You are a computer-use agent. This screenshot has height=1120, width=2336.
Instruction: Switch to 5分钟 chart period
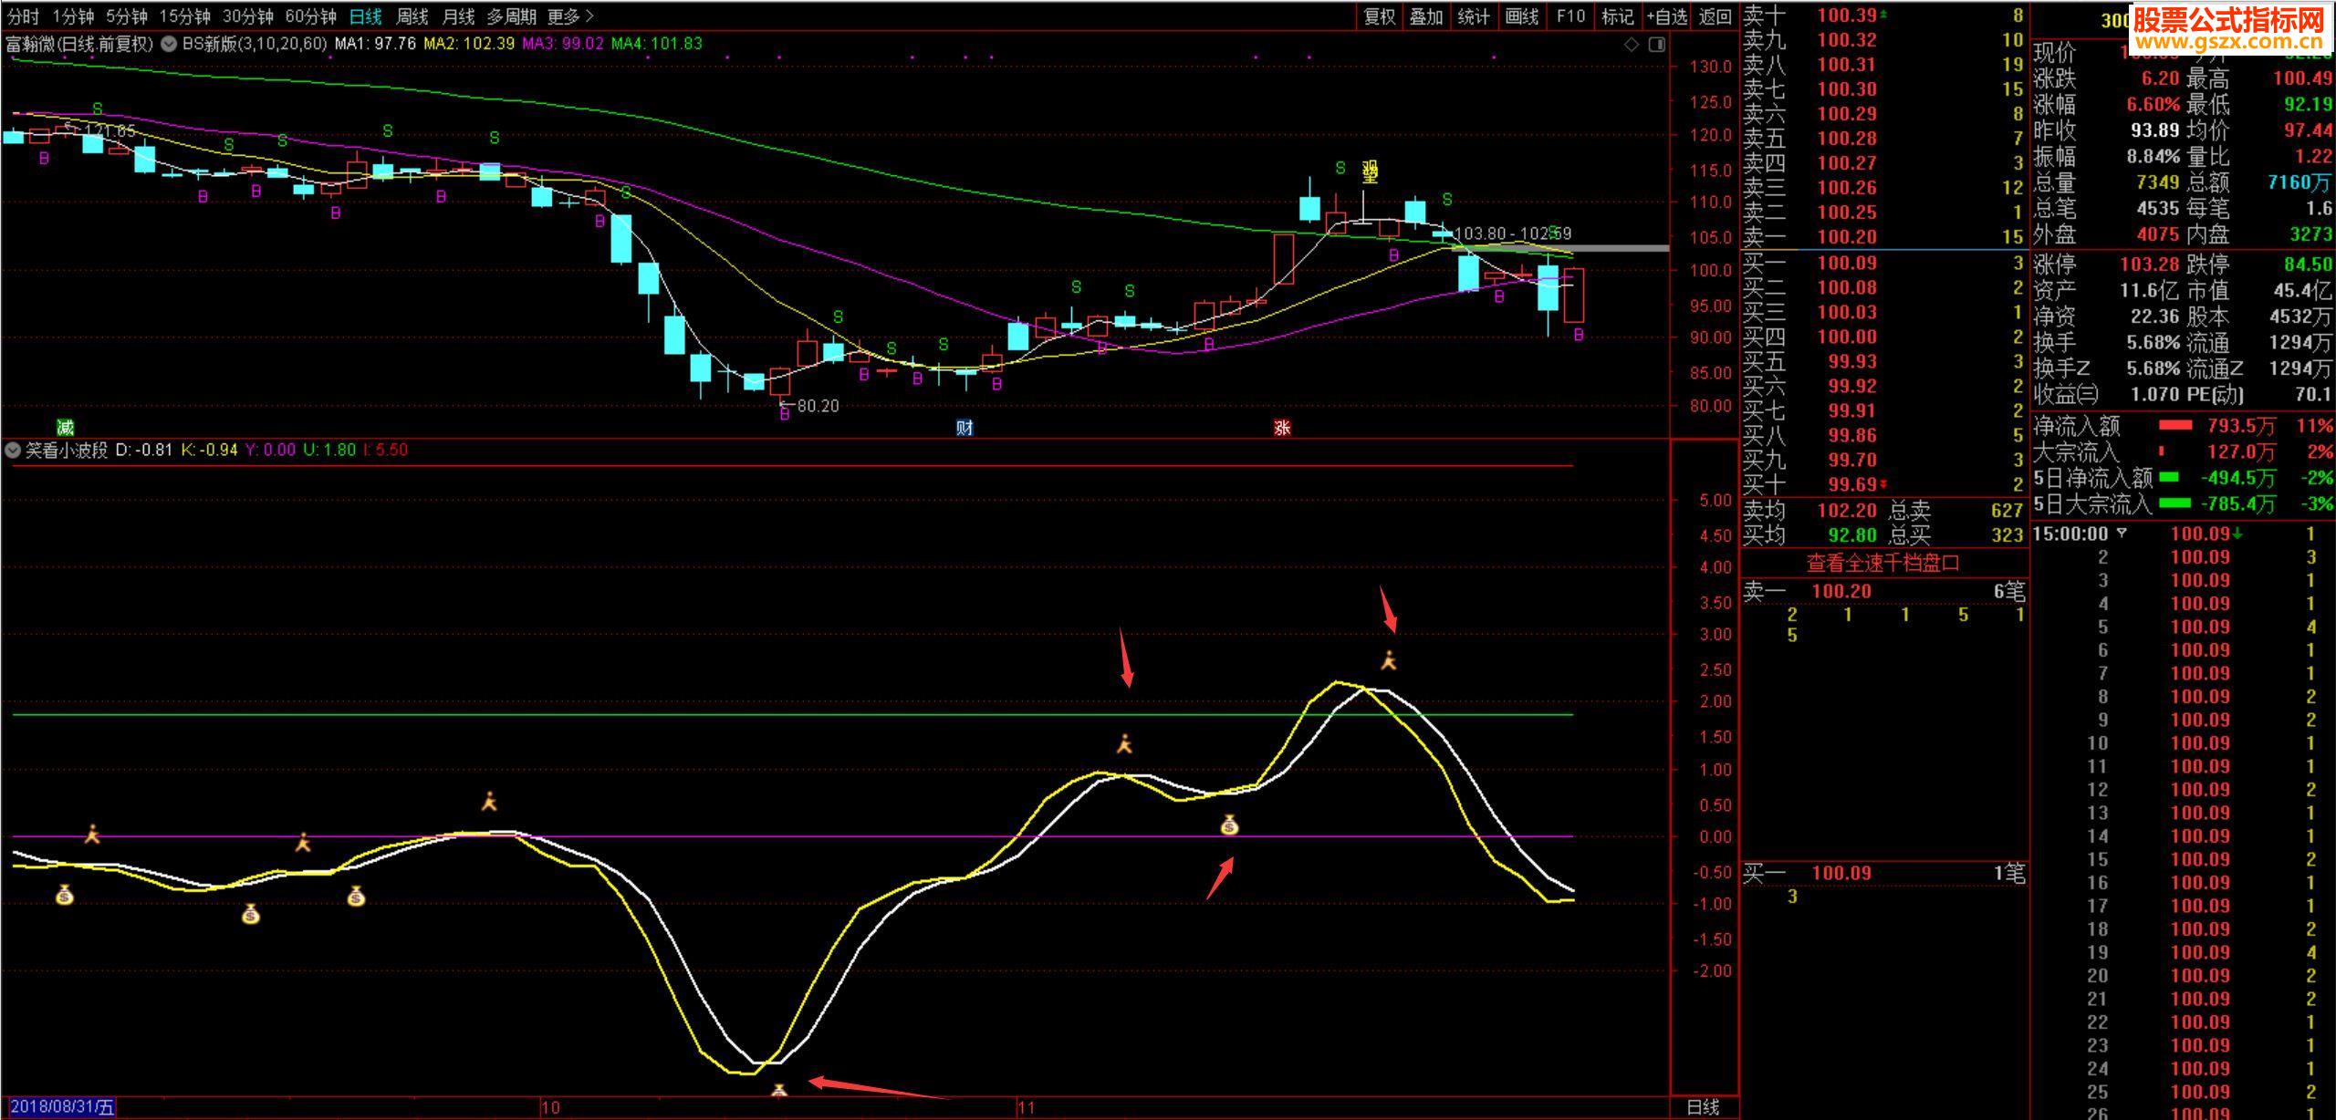(126, 16)
